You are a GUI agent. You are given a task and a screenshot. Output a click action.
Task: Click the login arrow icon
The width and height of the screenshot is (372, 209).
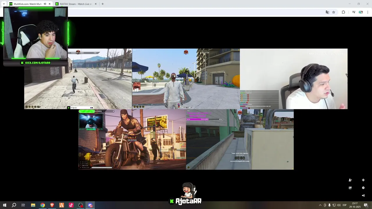point(363,195)
